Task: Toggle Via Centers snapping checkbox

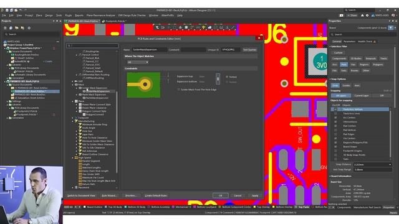Action: coord(335,138)
